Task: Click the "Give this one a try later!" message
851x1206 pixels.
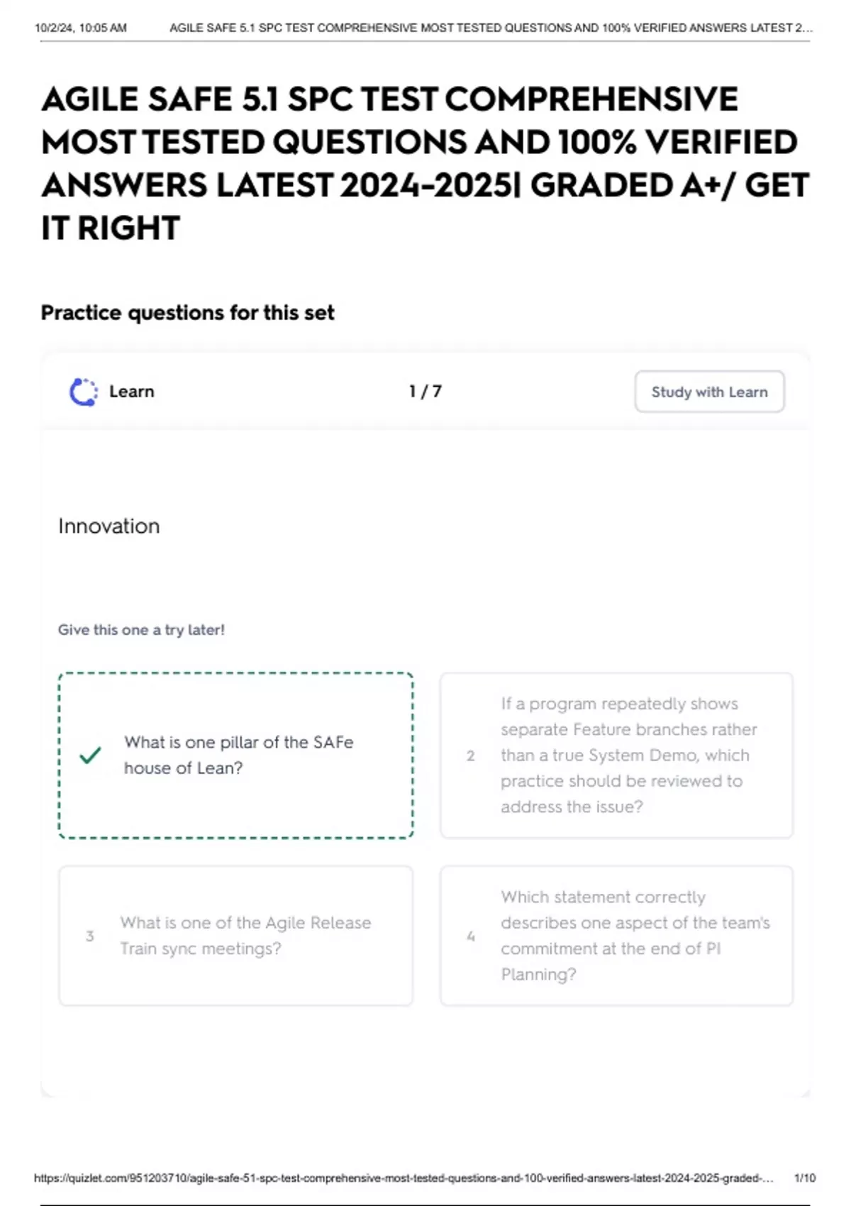Action: click(141, 630)
